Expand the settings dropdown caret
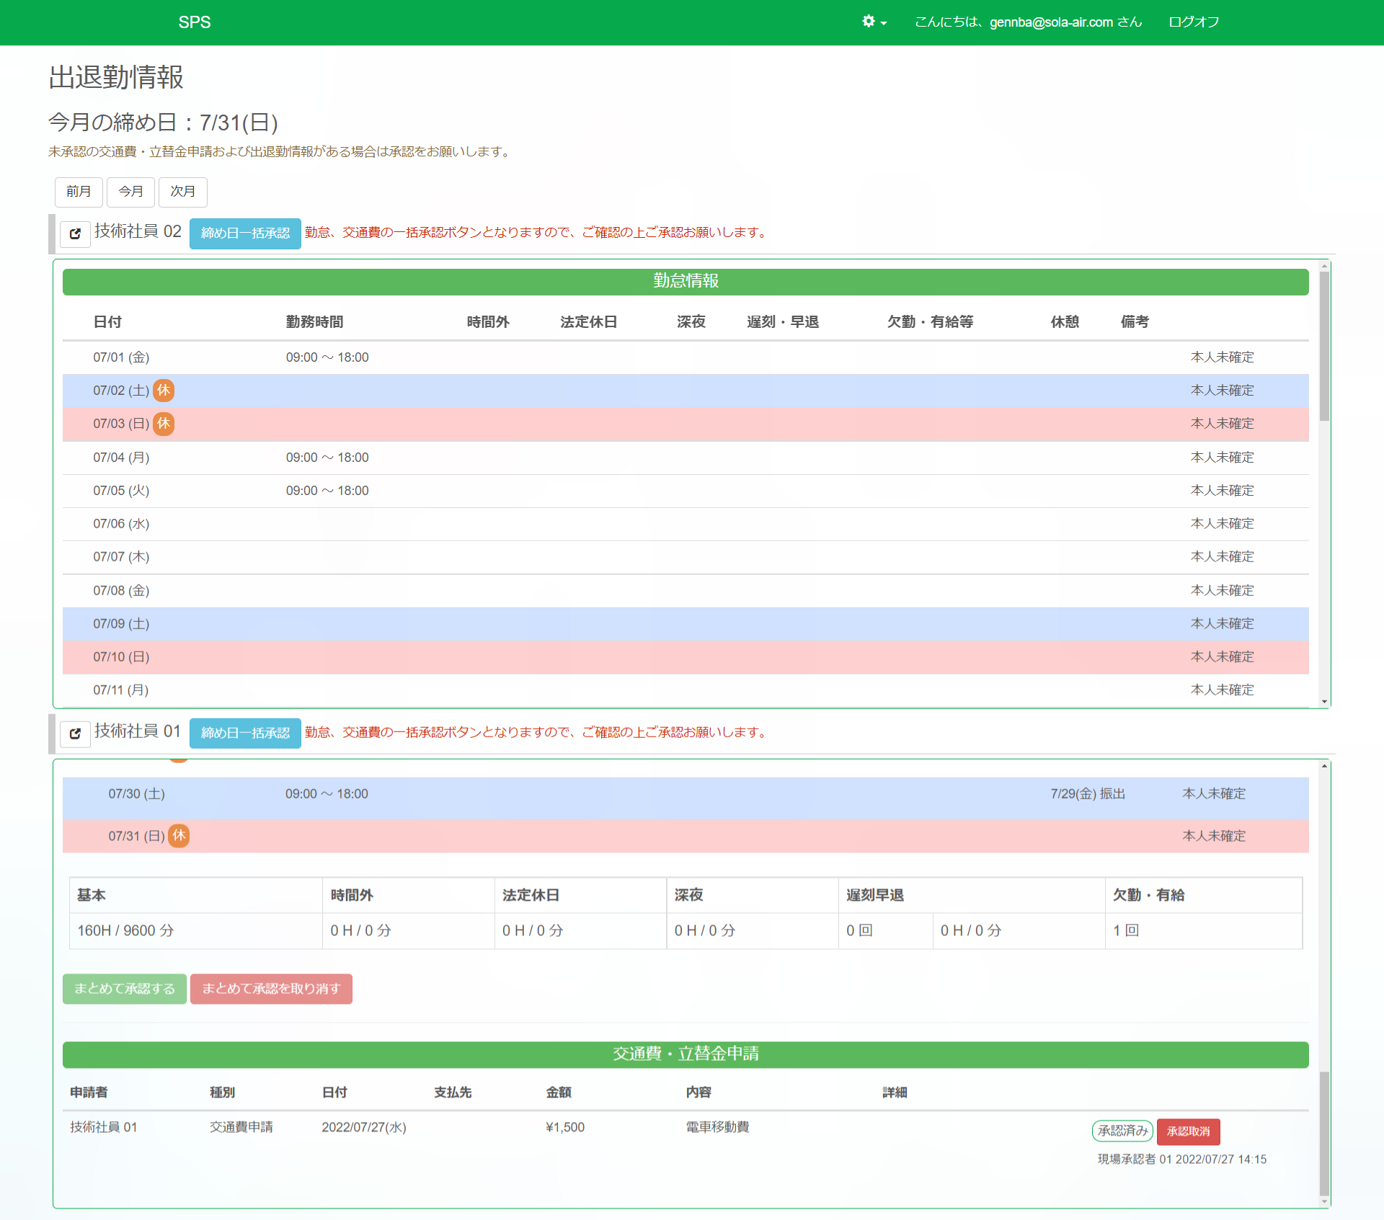Screen dimensions: 1384x1220 coord(884,23)
